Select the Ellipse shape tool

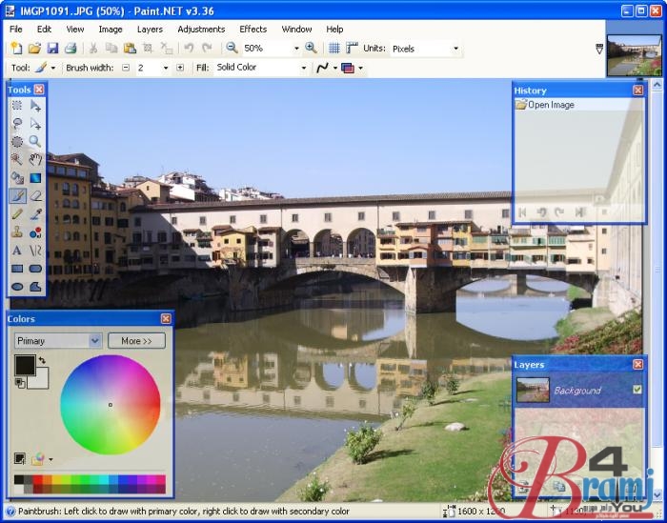17,287
